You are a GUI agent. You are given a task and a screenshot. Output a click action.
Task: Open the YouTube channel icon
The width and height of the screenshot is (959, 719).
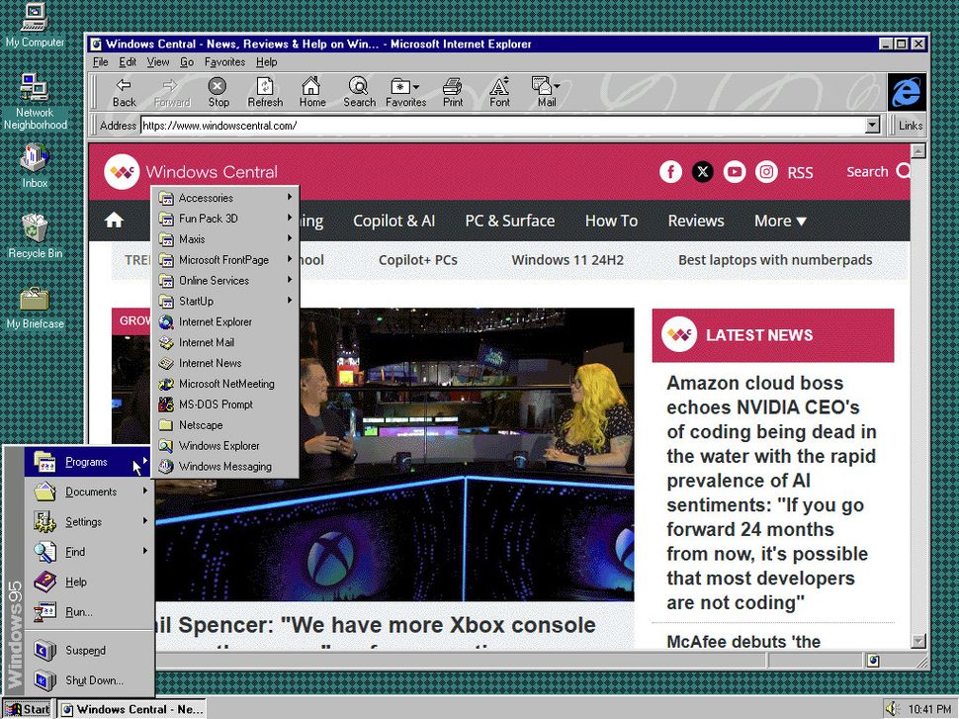pos(735,171)
